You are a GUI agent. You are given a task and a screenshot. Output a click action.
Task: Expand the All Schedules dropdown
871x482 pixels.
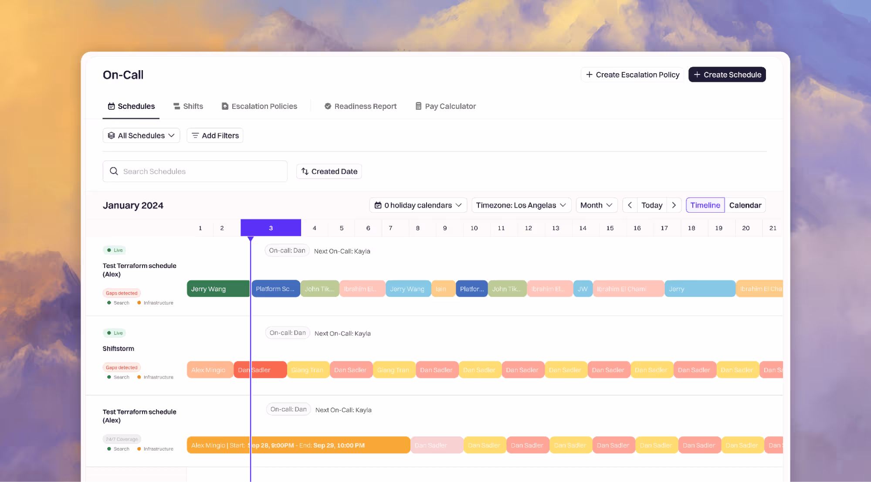point(141,136)
